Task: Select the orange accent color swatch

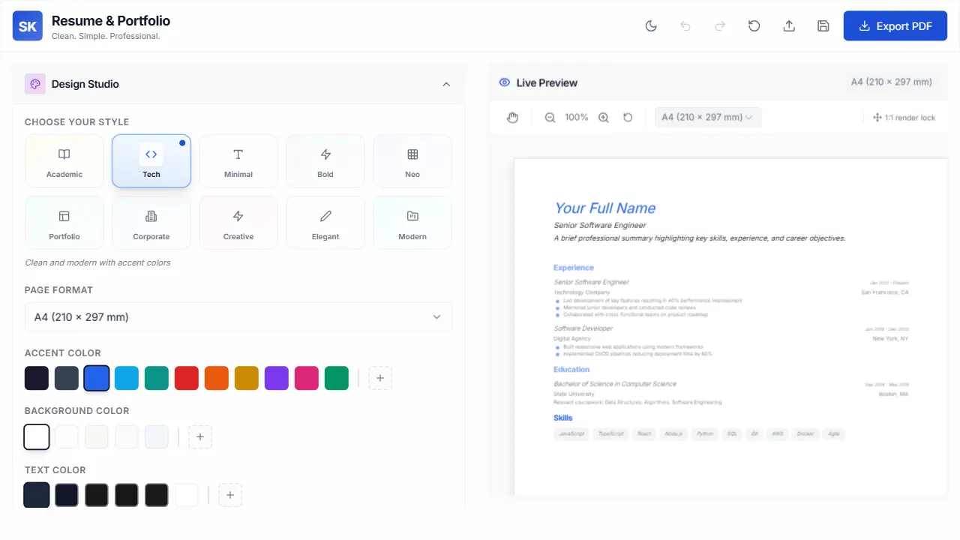Action: click(x=217, y=378)
